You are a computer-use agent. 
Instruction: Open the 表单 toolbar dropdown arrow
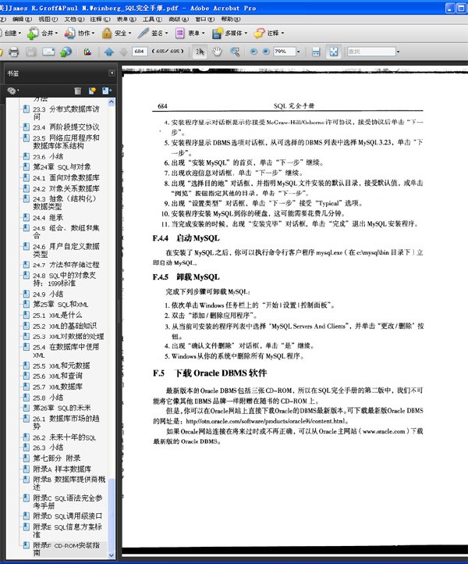pyautogui.click(x=204, y=33)
